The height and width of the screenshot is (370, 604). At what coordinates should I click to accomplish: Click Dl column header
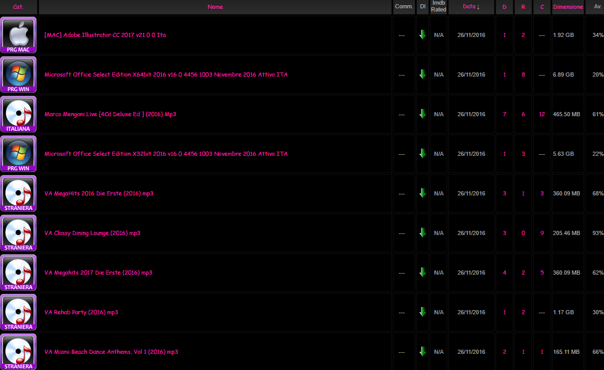tap(423, 7)
